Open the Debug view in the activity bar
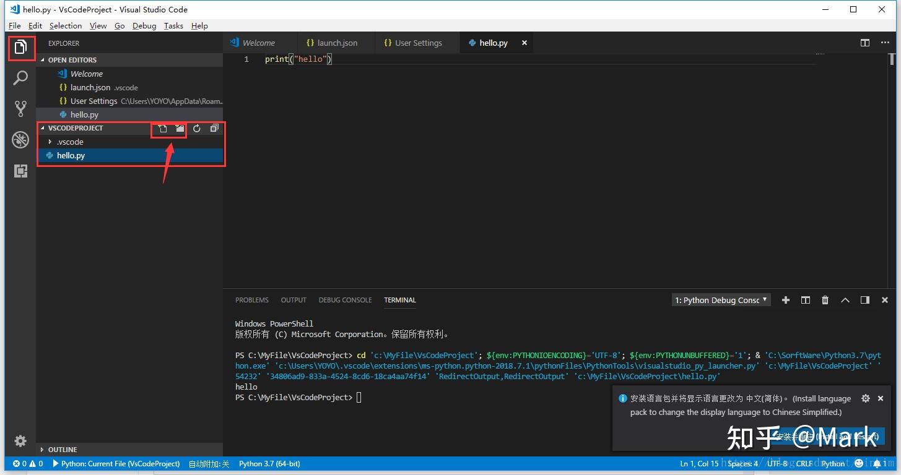The image size is (901, 475). click(x=20, y=139)
